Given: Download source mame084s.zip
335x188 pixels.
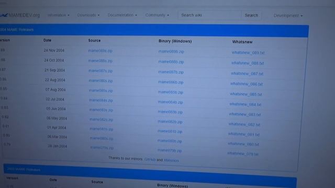Looking at the screenshot, I should pyautogui.click(x=101, y=100).
